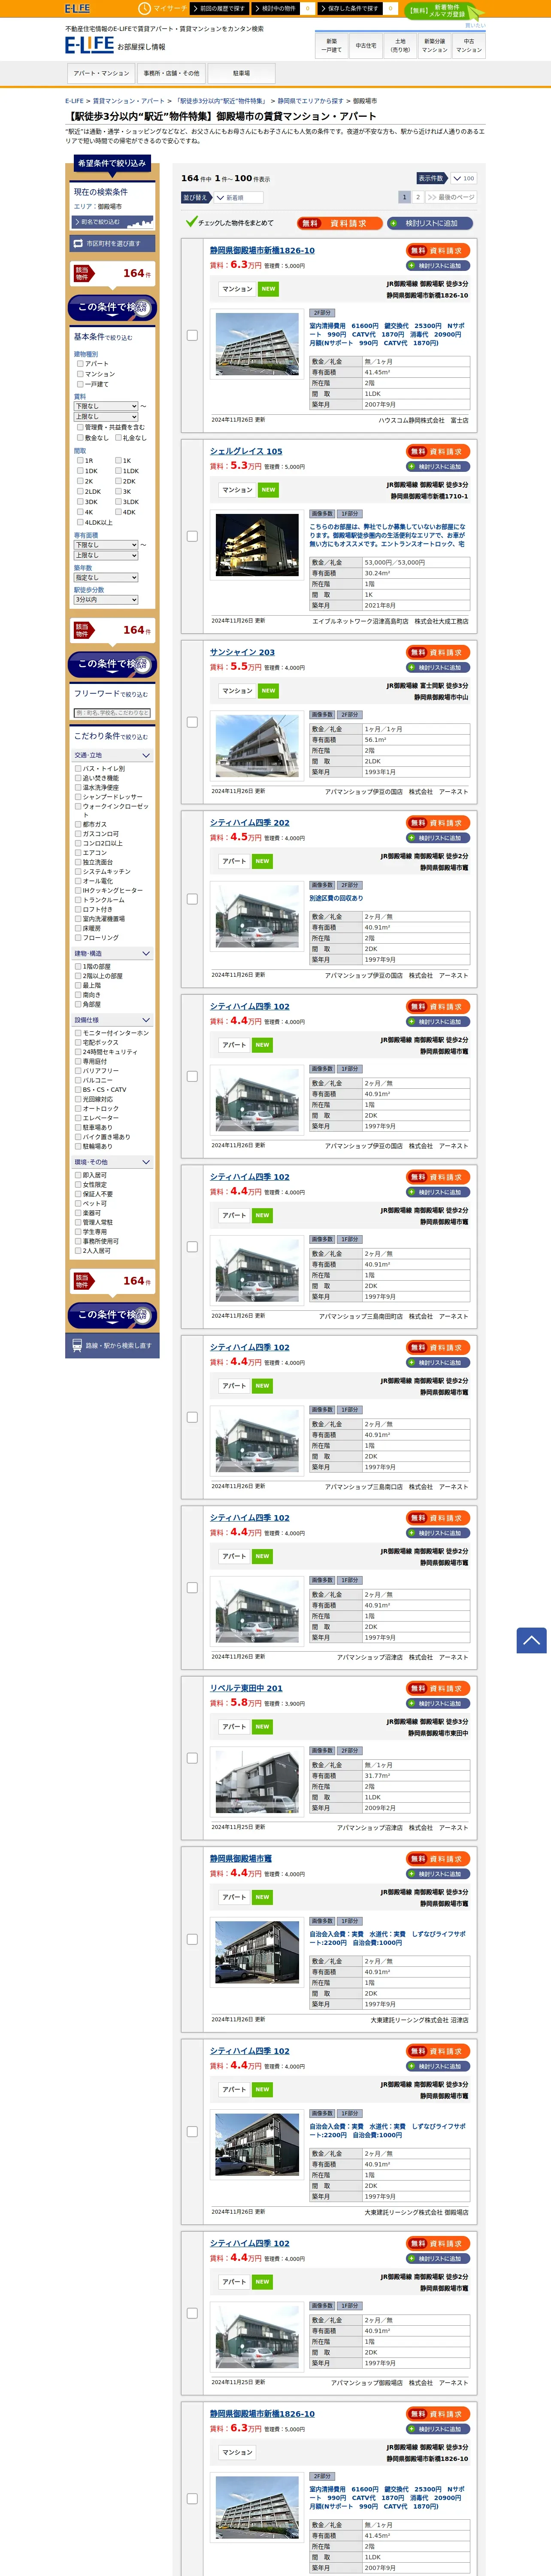Image resolution: width=551 pixels, height=2576 pixels.
Task: Open マイサーチ clock icon in top bar
Action: (145, 8)
